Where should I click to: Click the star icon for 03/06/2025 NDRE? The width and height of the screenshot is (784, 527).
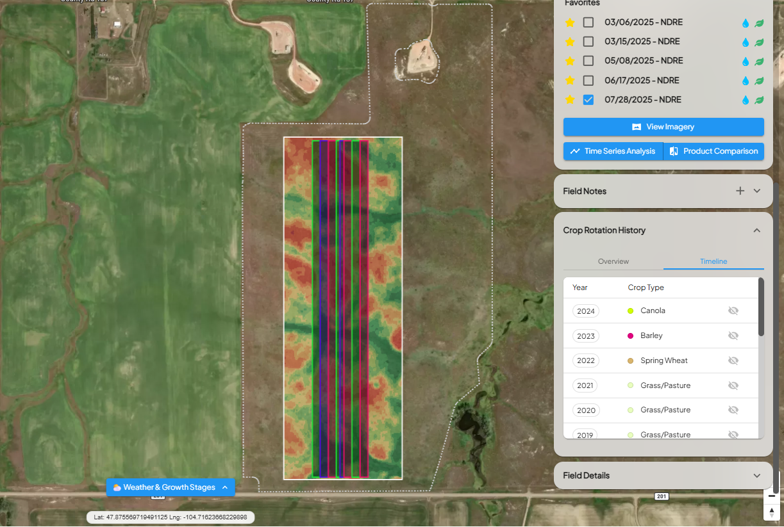coord(569,22)
